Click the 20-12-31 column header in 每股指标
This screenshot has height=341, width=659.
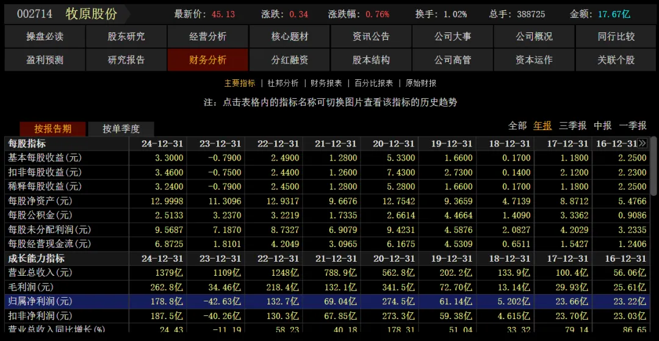coord(394,143)
